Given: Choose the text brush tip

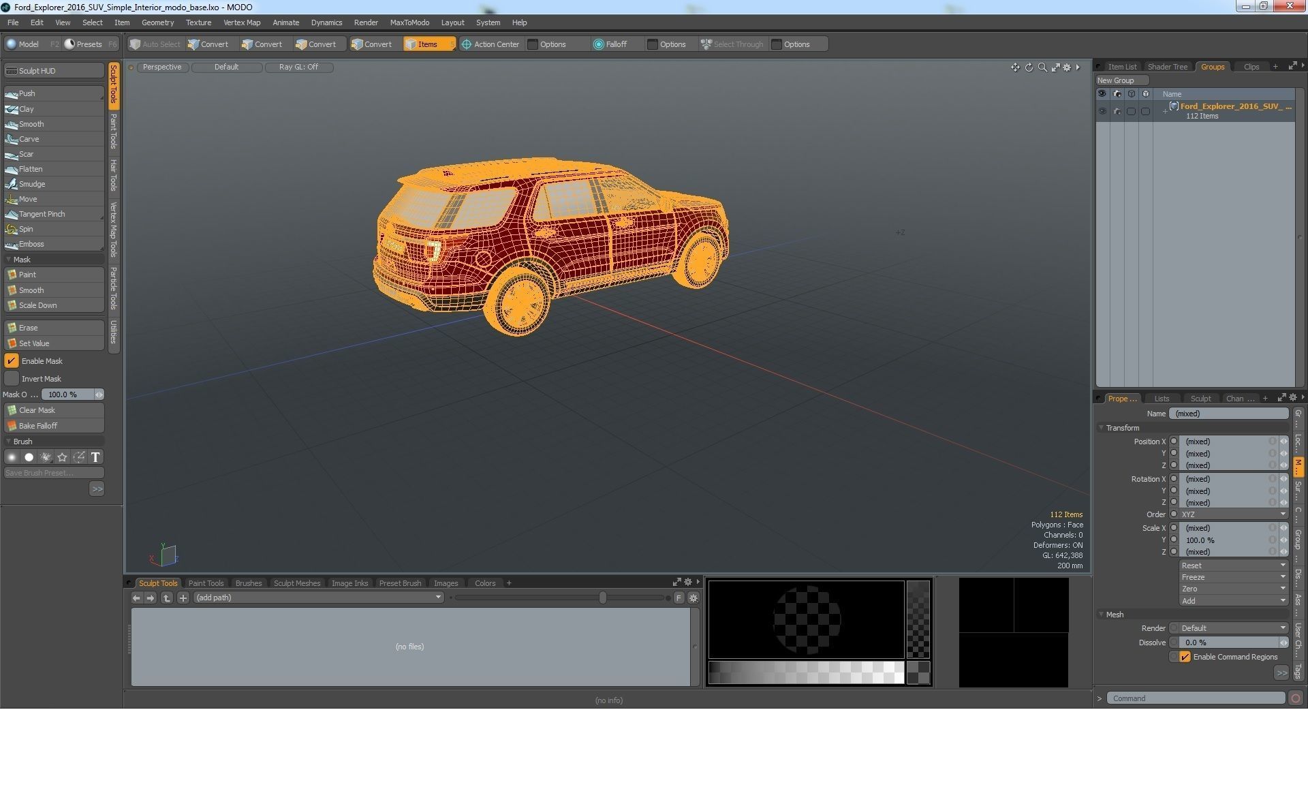Looking at the screenshot, I should [95, 457].
